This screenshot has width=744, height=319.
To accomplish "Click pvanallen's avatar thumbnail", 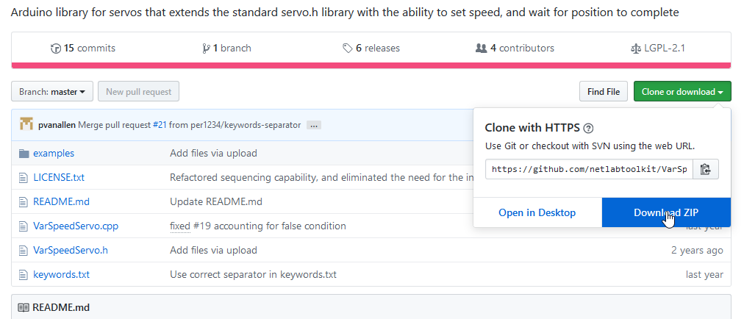I will click(26, 124).
